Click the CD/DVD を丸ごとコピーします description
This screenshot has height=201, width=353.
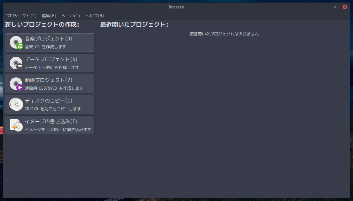tap(53, 109)
